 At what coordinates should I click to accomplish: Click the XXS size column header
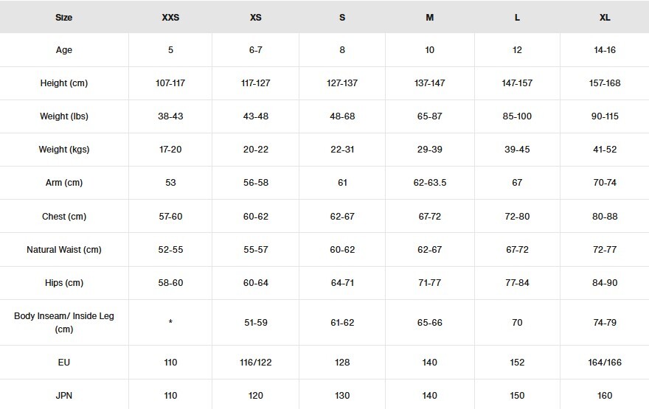point(170,18)
